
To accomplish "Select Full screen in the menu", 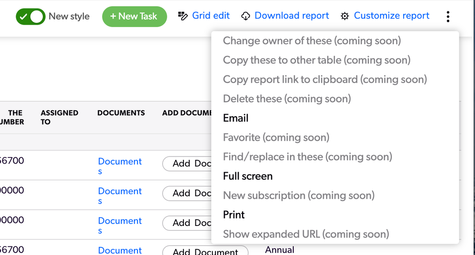I will click(248, 176).
